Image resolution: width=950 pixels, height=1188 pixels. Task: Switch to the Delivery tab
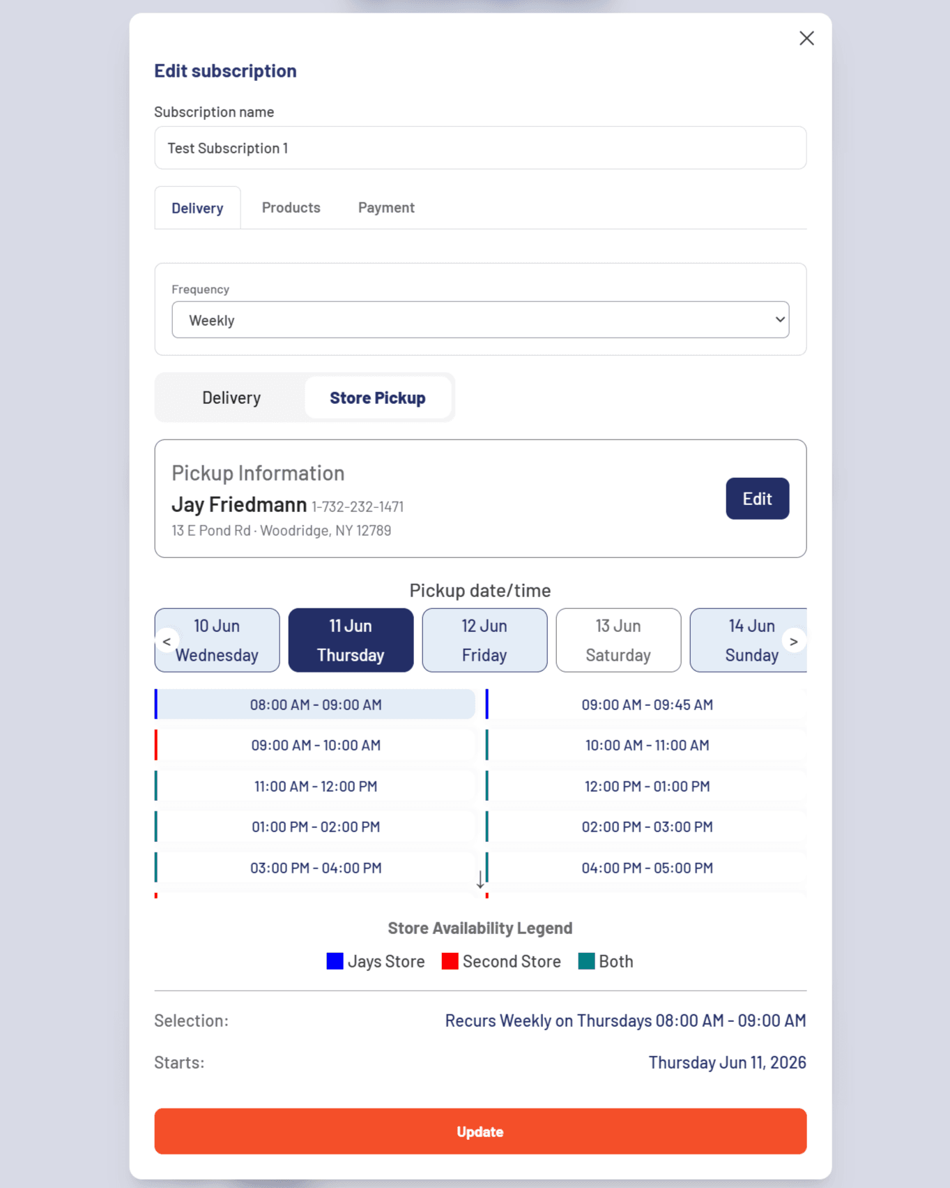(x=197, y=208)
